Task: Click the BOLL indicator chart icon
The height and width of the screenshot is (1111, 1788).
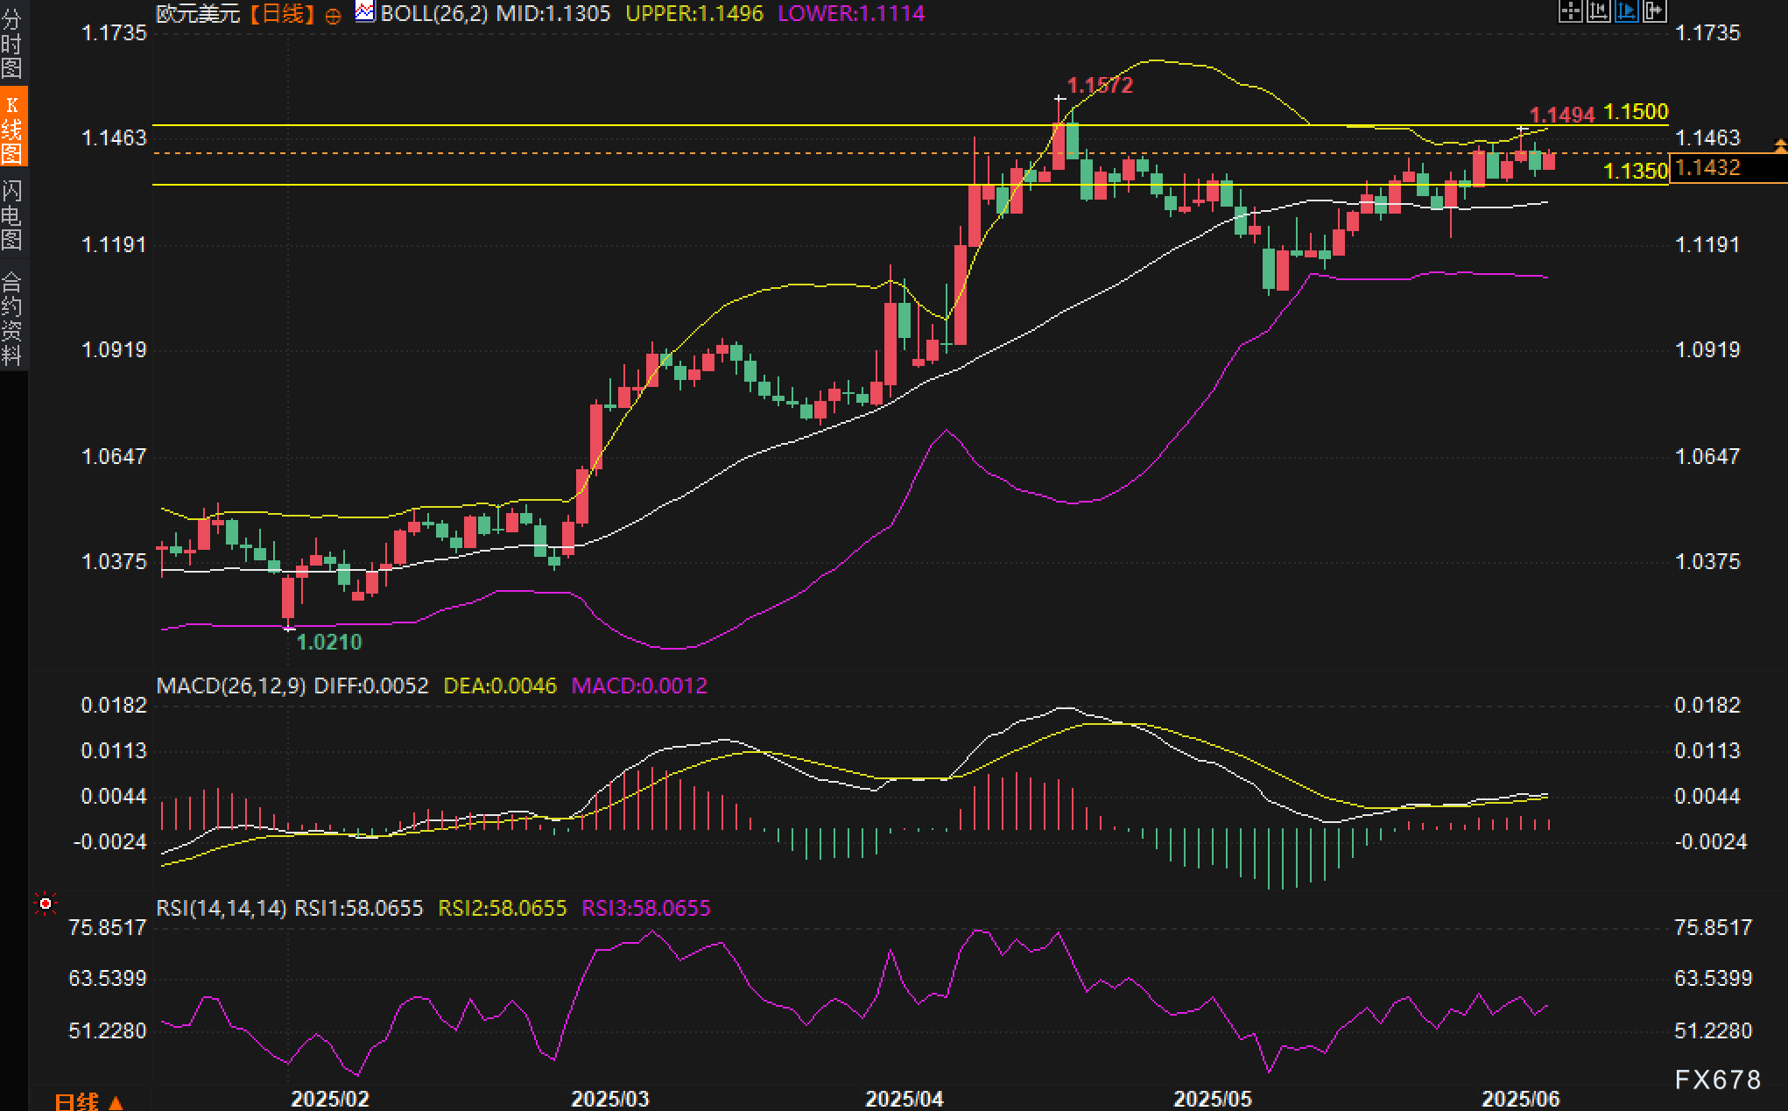Action: pos(364,12)
